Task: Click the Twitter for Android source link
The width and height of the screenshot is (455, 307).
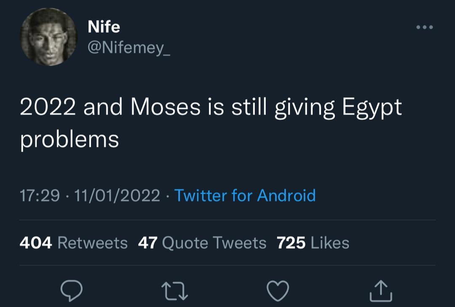Action: [x=245, y=195]
